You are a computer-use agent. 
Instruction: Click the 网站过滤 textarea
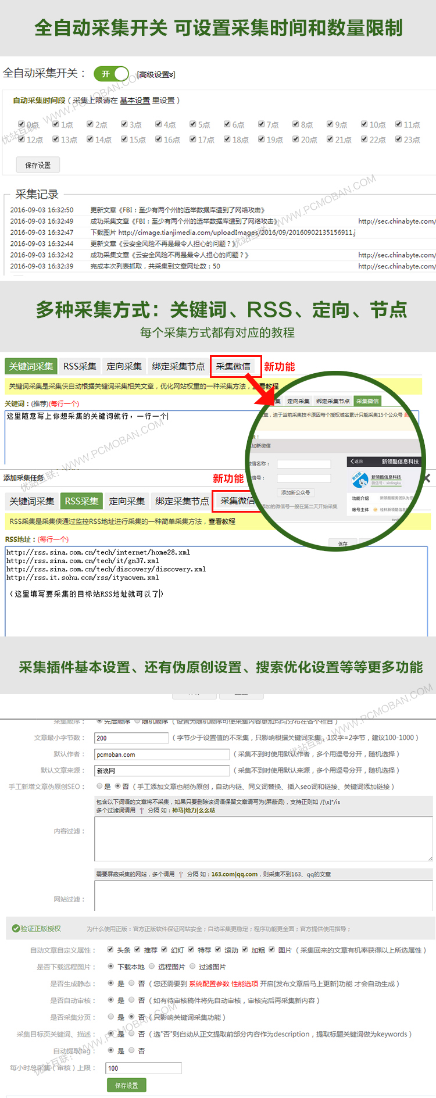click(x=263, y=895)
